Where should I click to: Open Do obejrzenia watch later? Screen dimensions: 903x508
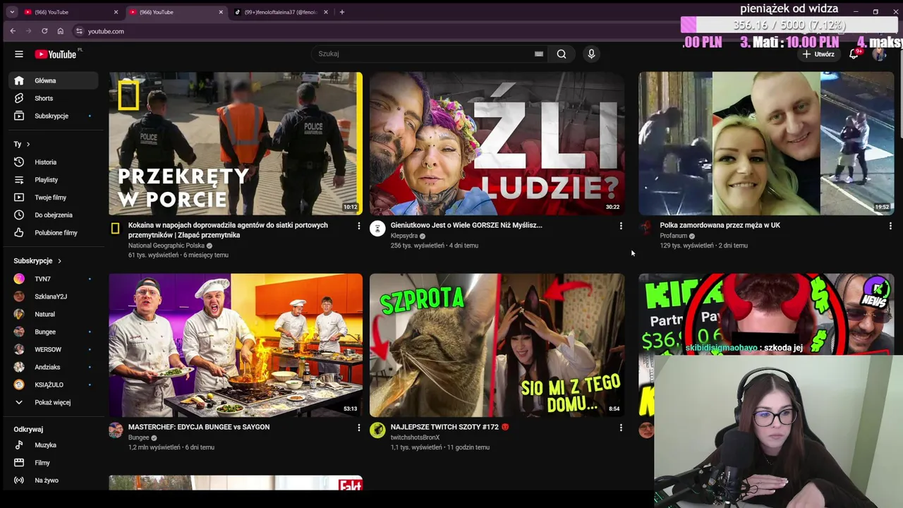point(54,215)
